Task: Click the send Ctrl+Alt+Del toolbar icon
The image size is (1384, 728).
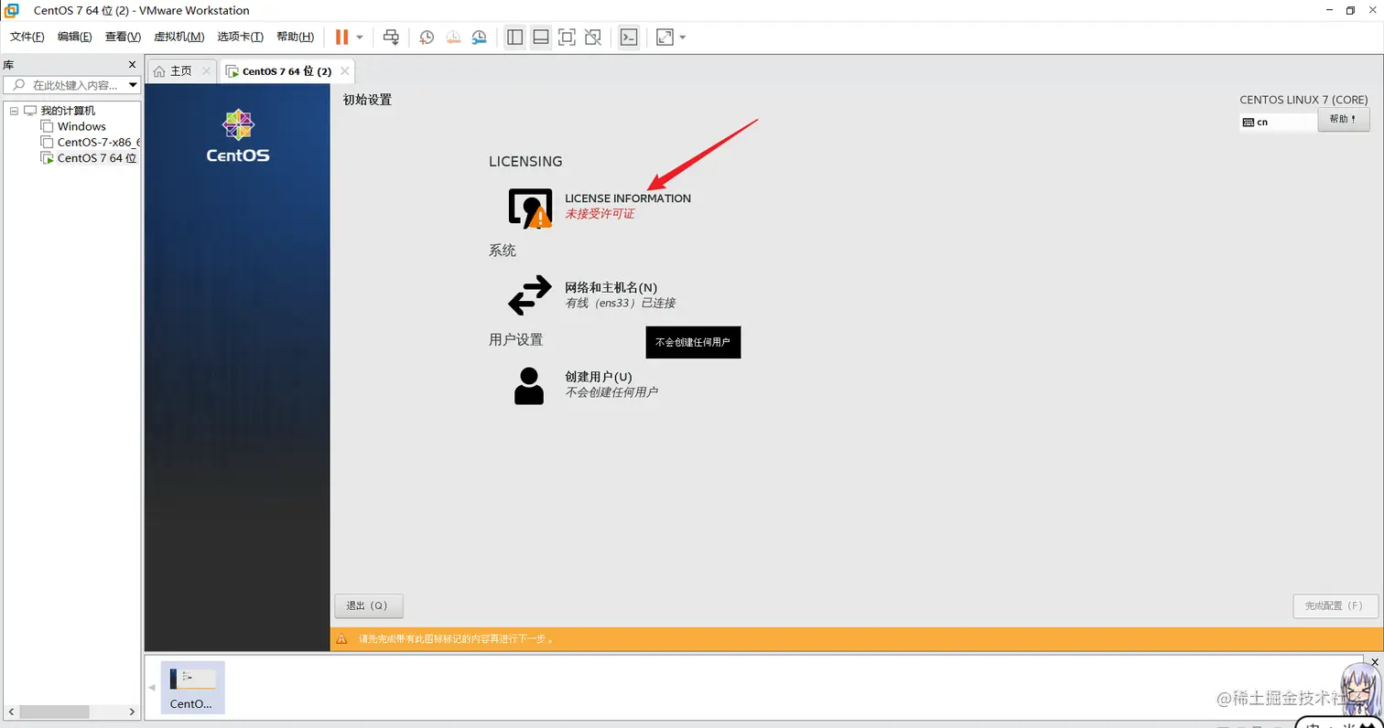Action: coord(391,37)
